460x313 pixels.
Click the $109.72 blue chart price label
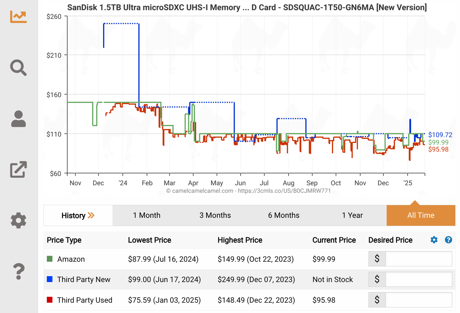[440, 135]
